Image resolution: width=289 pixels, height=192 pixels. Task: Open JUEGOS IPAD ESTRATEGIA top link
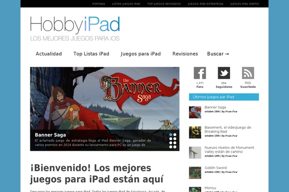click(x=206, y=4)
